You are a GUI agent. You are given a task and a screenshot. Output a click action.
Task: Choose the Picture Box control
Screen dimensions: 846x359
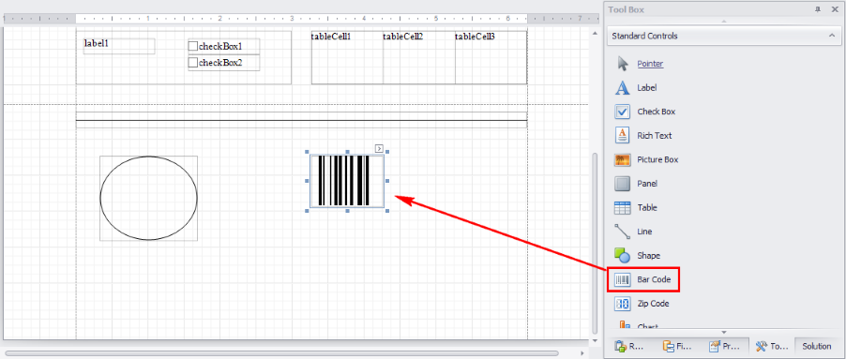pyautogui.click(x=646, y=159)
